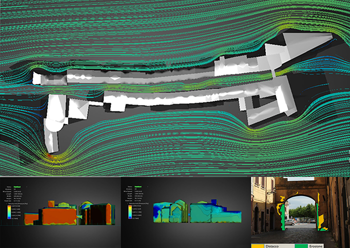Viewport: 350px width, 248px height.
Task: Click the green Erosione legend swatch
Action: [301, 246]
